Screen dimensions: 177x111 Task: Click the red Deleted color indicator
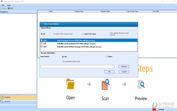[x=154, y=110]
